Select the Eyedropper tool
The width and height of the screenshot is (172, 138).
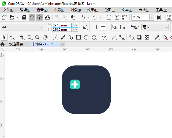tap(157, 37)
